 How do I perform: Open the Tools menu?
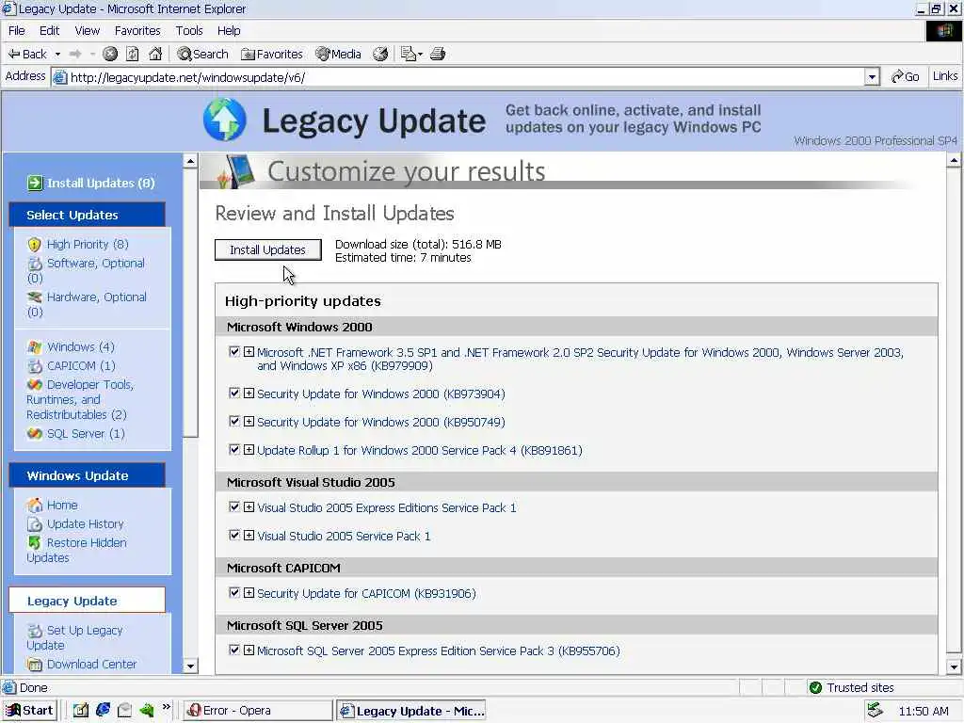point(189,31)
